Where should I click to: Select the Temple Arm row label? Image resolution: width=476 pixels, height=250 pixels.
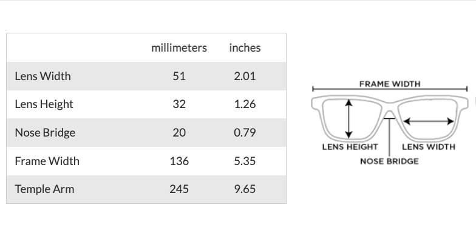pos(44,189)
